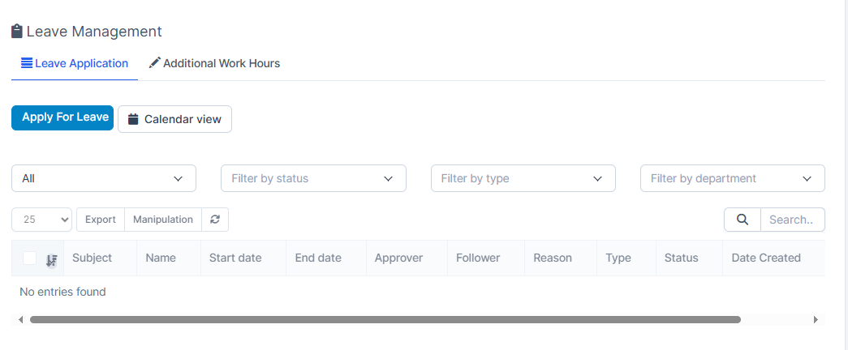
Task: Expand the Filter by department dropdown
Action: (732, 178)
